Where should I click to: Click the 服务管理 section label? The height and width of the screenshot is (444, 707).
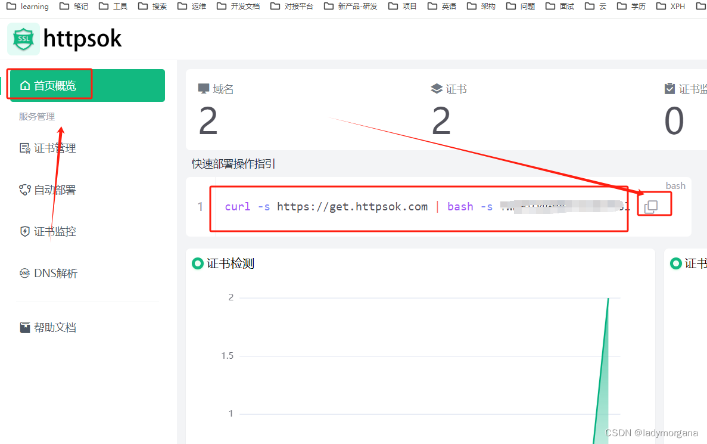pyautogui.click(x=37, y=116)
